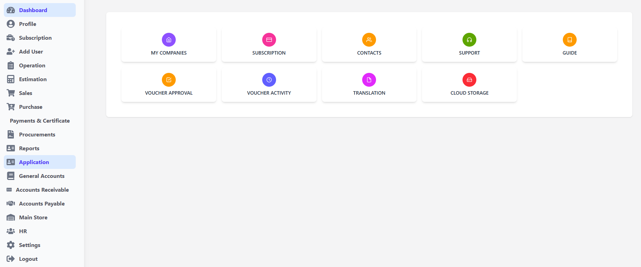Click the purple My Companies home icon
The height and width of the screenshot is (267, 641).
tap(169, 40)
